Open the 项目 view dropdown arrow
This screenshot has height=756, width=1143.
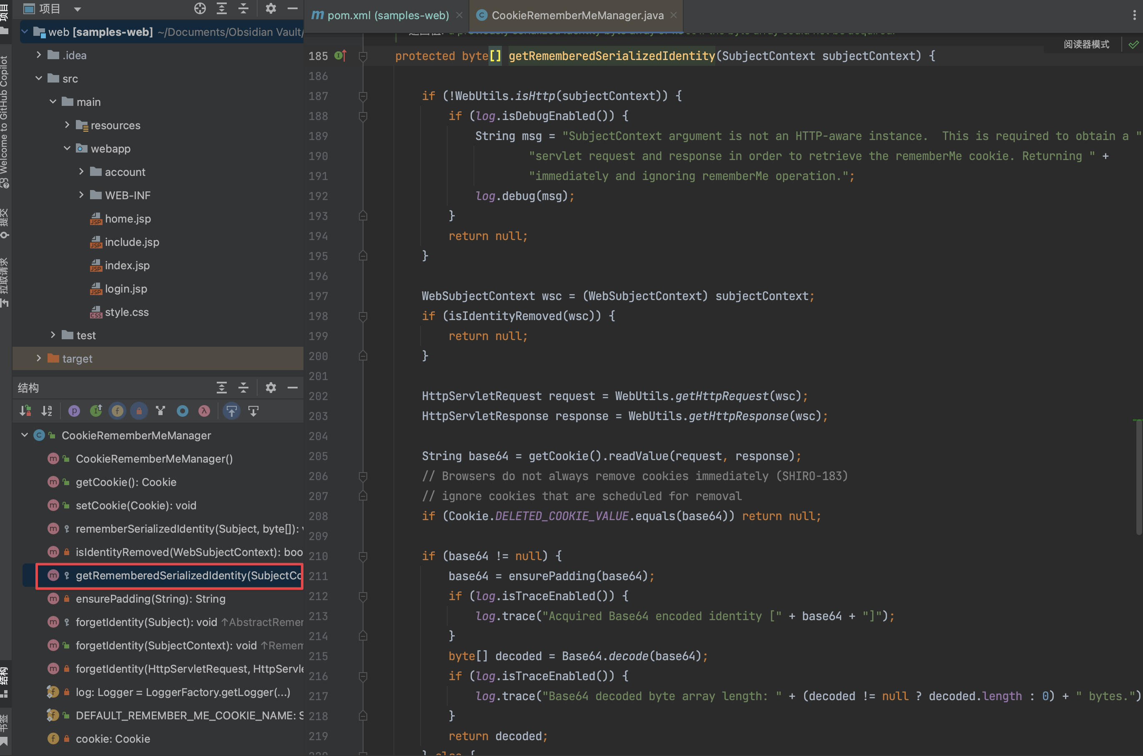pos(77,9)
